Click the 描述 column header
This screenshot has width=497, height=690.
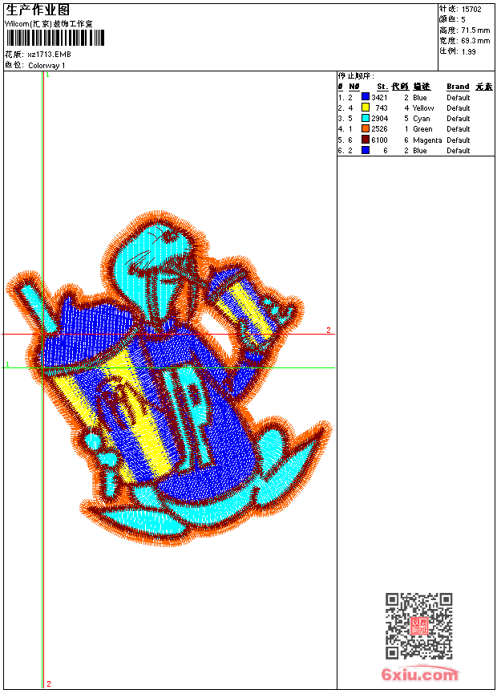422,87
